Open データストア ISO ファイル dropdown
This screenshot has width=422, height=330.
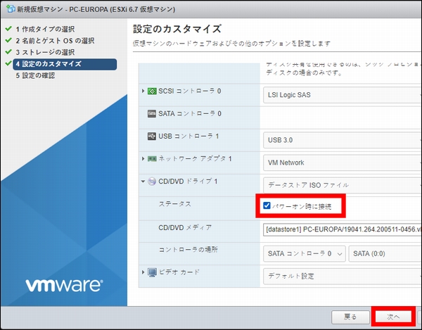click(x=343, y=185)
